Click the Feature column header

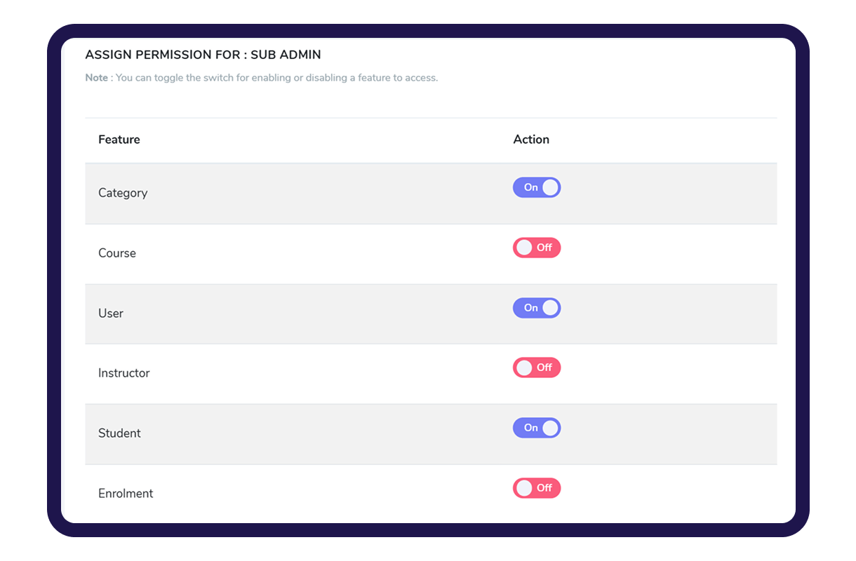(119, 140)
